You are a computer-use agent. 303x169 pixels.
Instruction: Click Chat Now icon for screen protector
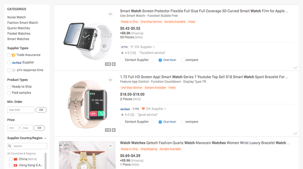click(x=160, y=60)
